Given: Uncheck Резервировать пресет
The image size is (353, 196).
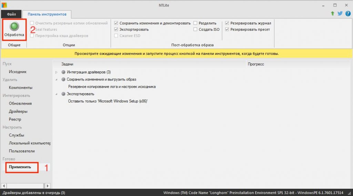Looking at the screenshot, I should click(227, 29).
